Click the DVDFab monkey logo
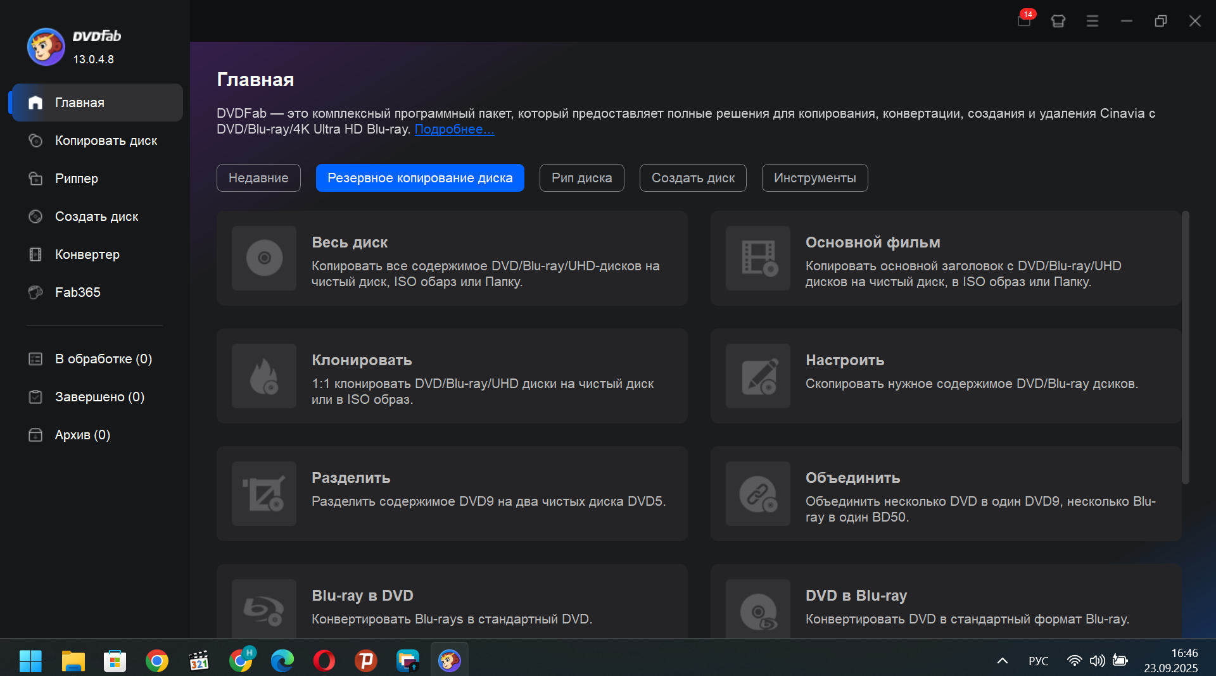Viewport: 1216px width, 676px height. (x=46, y=46)
